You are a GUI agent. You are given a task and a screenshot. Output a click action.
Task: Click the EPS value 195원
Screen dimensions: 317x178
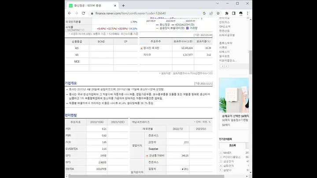coord(103,156)
